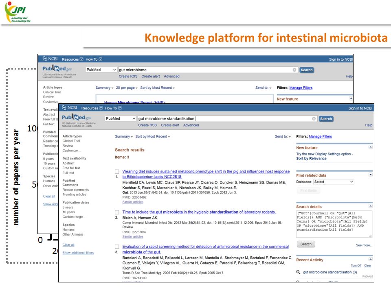The image size is (391, 293).
Task: Open recent 'gut microbiome standardisation (3)' entry
Action: [x=330, y=272]
